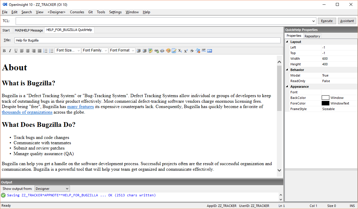Click the Assistant button

(x=347, y=21)
